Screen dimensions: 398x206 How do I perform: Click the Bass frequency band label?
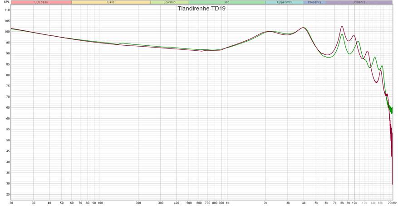(x=111, y=2)
